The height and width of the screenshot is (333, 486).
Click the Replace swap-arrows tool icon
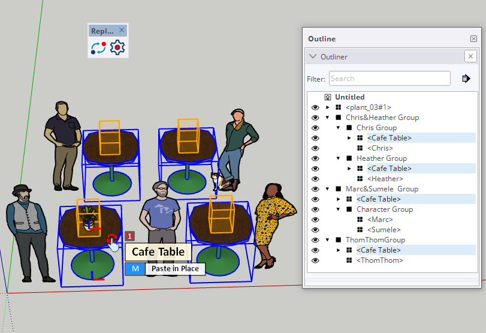point(99,48)
